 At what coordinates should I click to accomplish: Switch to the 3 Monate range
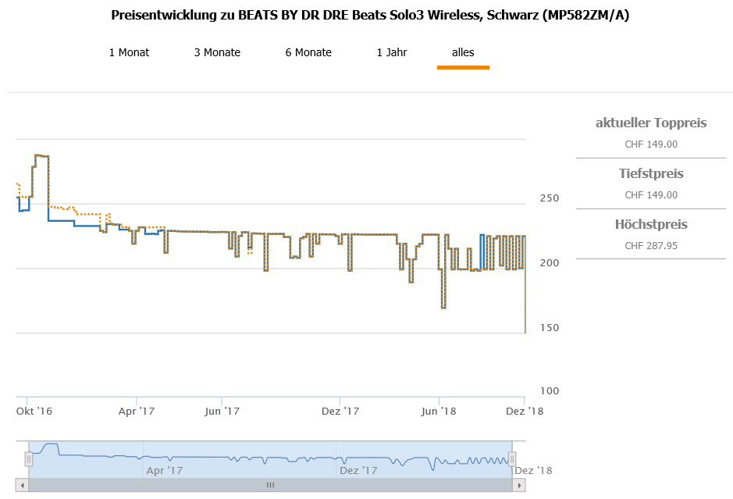tap(217, 52)
